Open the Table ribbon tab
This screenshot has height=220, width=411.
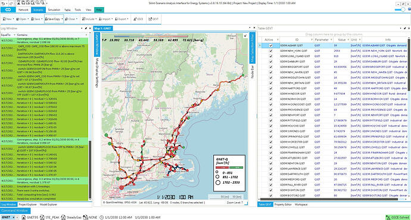(67, 10)
